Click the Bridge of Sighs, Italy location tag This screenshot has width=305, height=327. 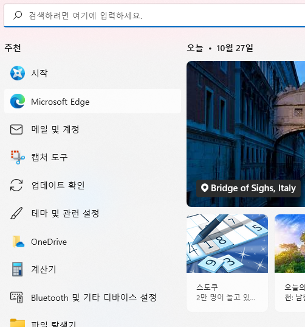pyautogui.click(x=248, y=188)
